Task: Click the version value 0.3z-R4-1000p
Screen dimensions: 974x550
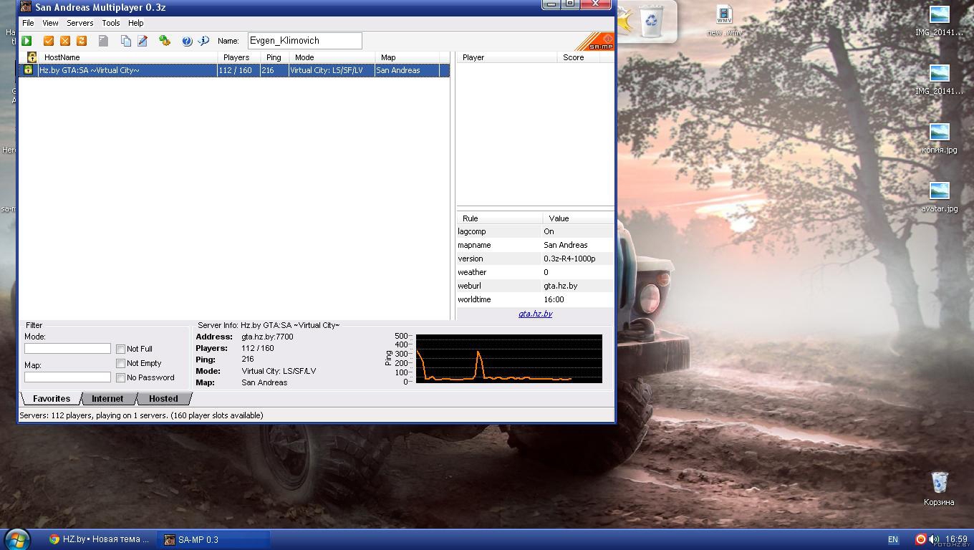Action: pyautogui.click(x=569, y=259)
